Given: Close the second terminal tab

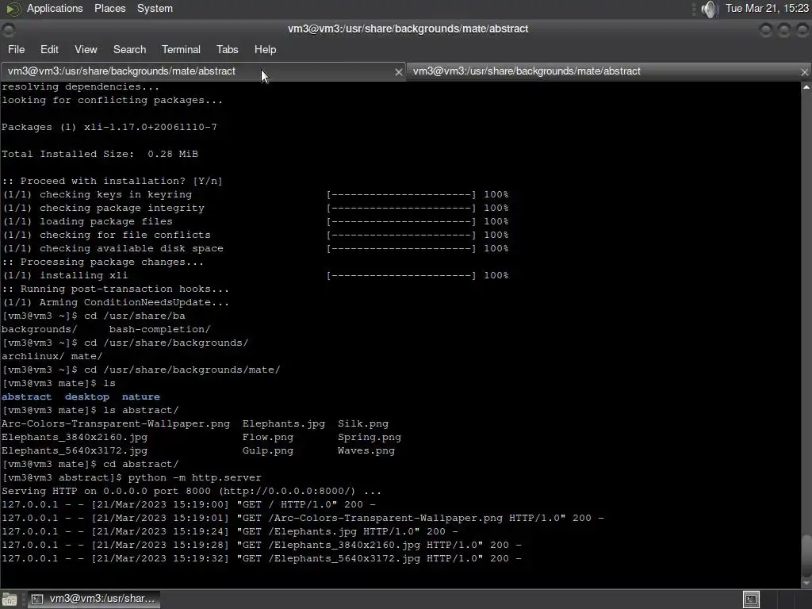Looking at the screenshot, I should (x=804, y=72).
